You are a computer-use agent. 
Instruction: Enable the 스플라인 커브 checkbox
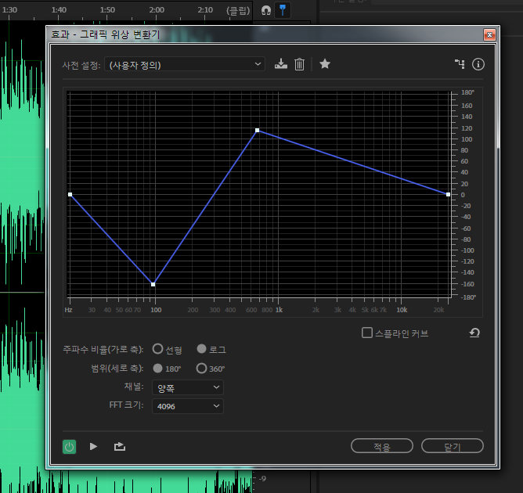pos(367,333)
